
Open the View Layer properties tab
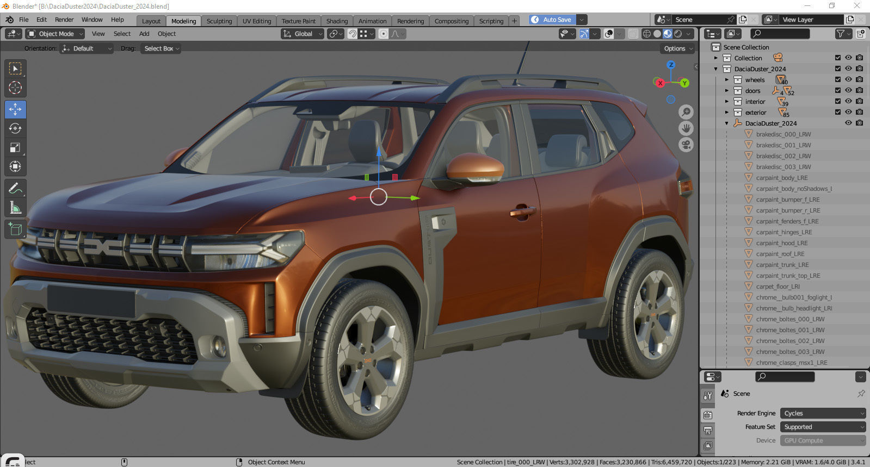(x=707, y=446)
